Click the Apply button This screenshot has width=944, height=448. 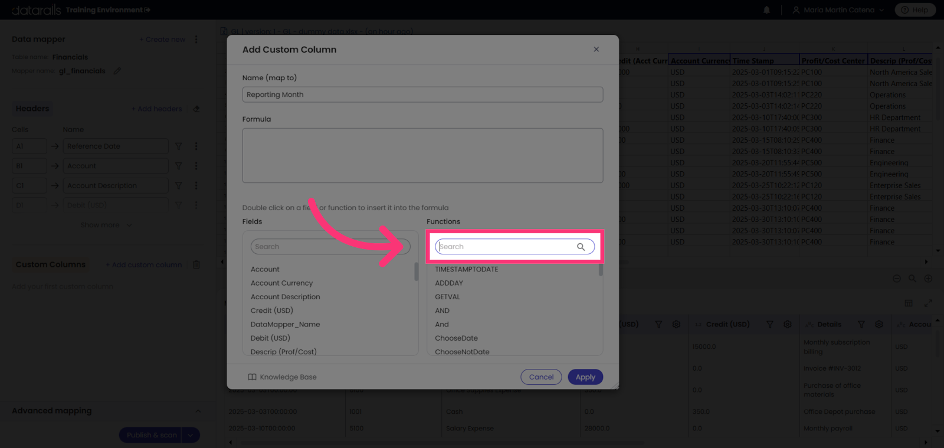click(x=585, y=377)
